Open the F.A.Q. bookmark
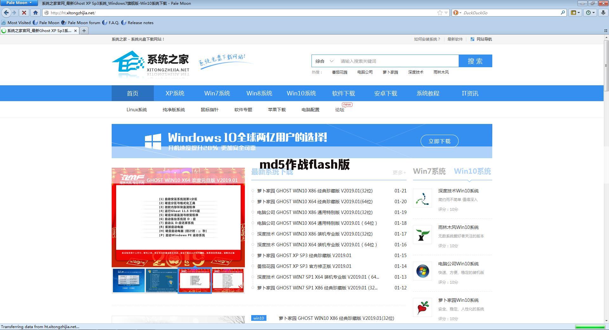The image size is (609, 330). click(x=111, y=23)
